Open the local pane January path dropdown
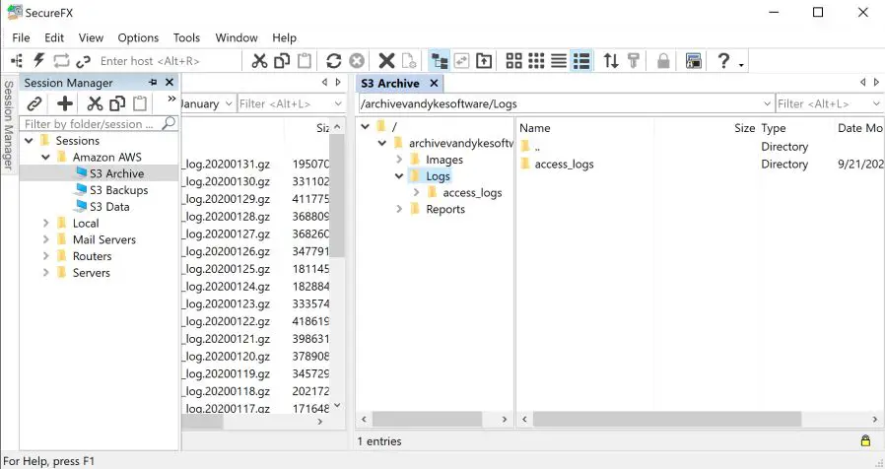 tap(229, 103)
